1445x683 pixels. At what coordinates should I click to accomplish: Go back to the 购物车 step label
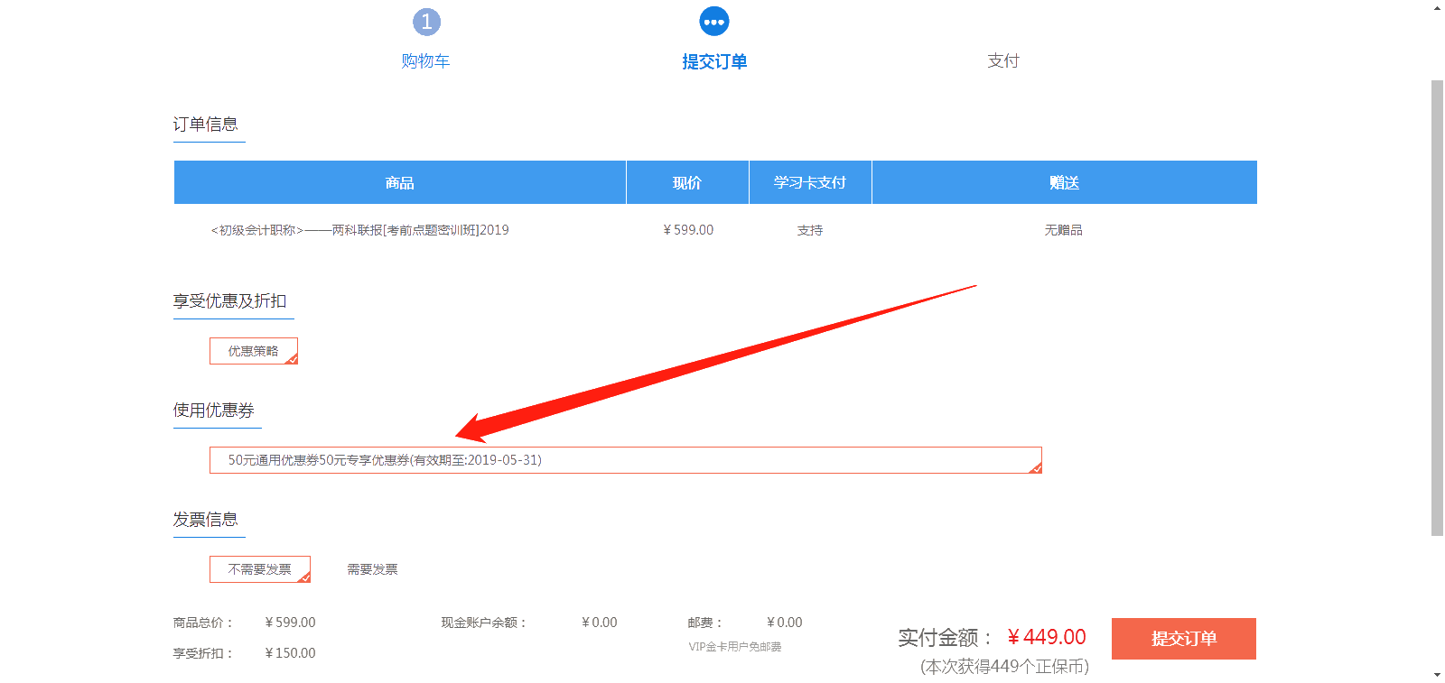(425, 61)
